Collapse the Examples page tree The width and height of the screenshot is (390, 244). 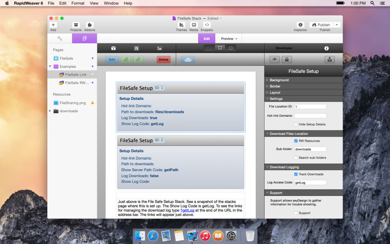50,66
